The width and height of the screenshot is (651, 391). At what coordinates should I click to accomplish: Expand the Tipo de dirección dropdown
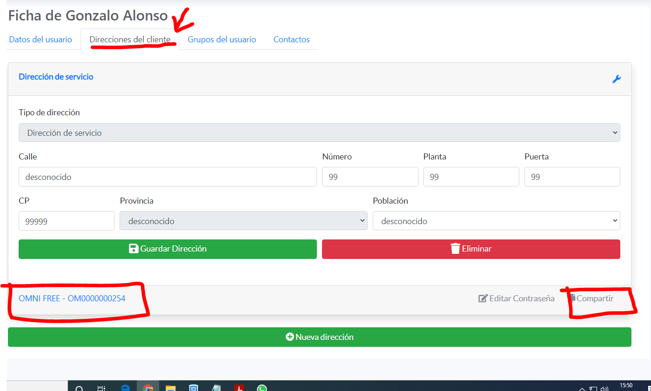click(x=319, y=133)
